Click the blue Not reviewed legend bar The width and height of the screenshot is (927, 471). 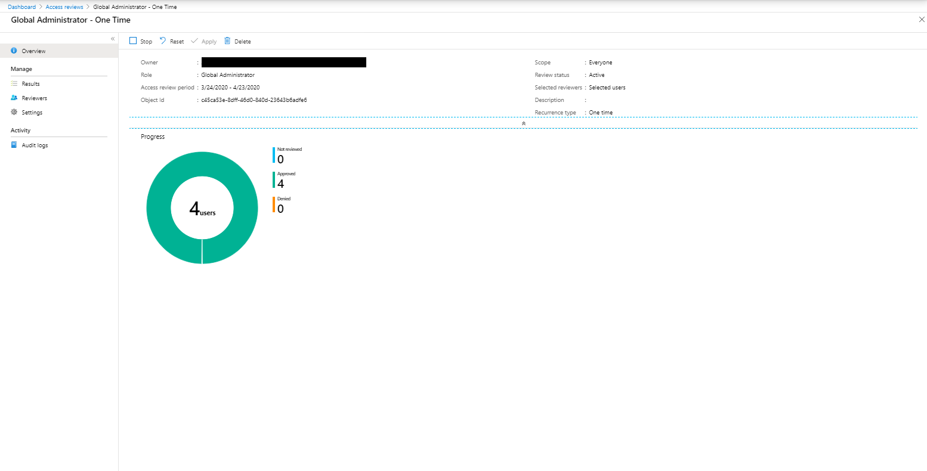point(274,155)
